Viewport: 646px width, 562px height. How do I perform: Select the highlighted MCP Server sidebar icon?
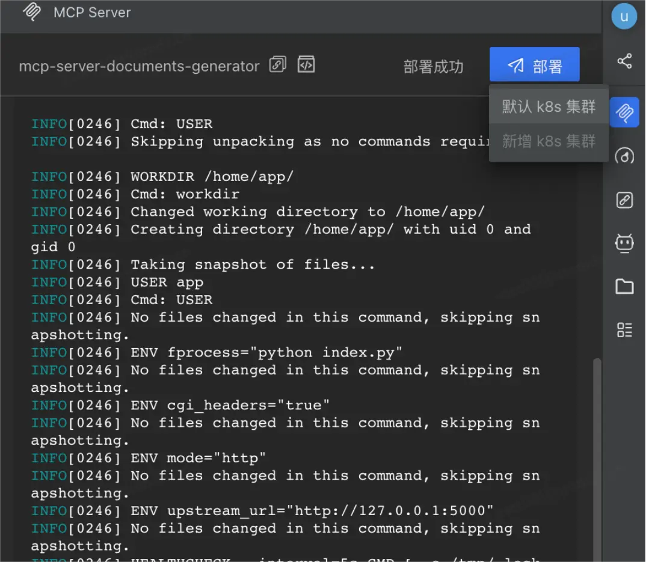pos(624,112)
